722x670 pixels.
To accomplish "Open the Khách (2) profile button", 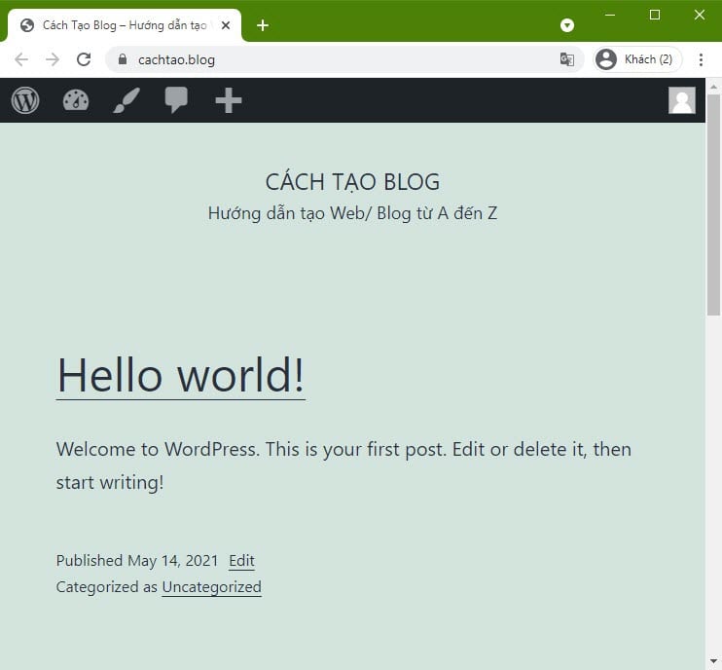I will pos(637,59).
